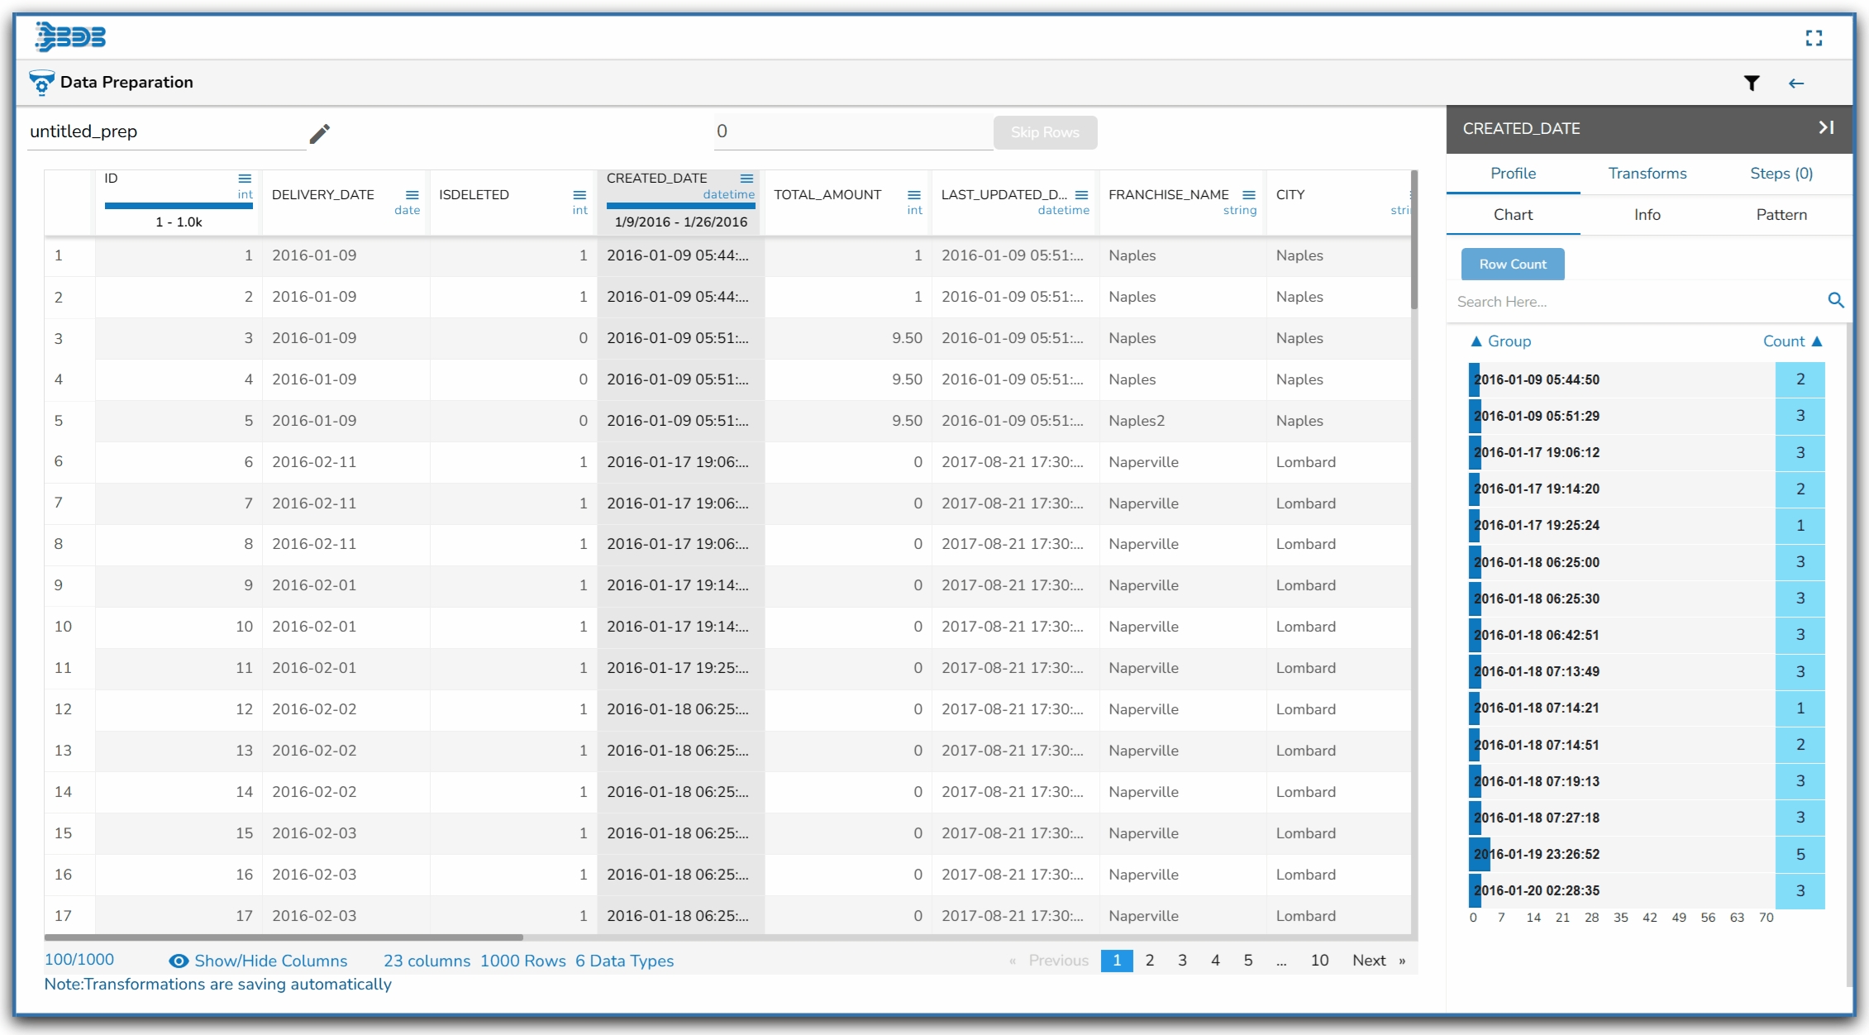Open DELIVERY_DATE column hamburger menu
This screenshot has width=1869, height=1035.
[412, 195]
